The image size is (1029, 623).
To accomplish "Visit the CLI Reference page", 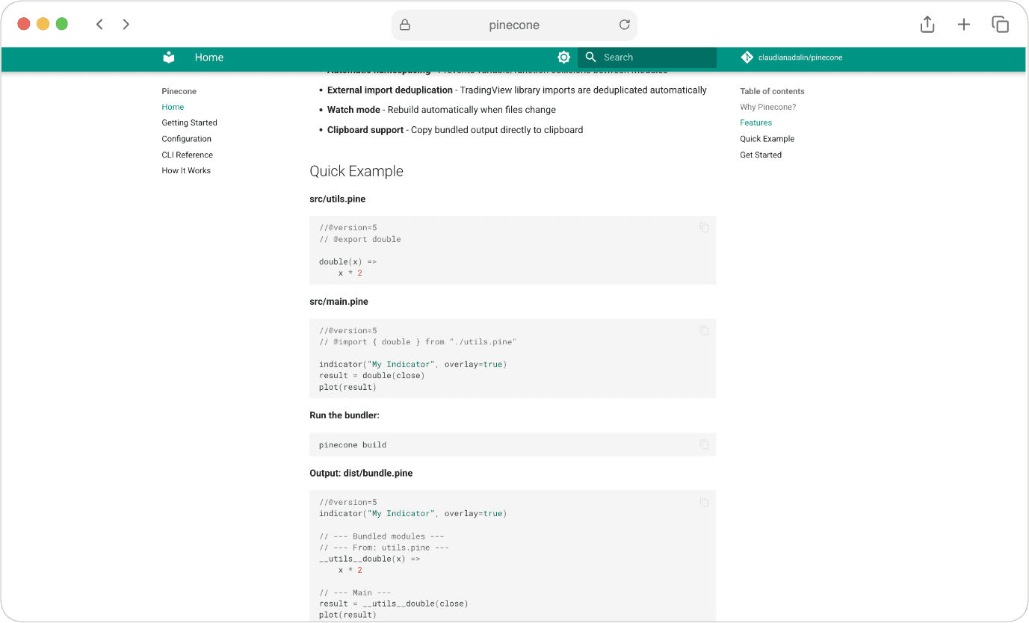I will coord(187,155).
